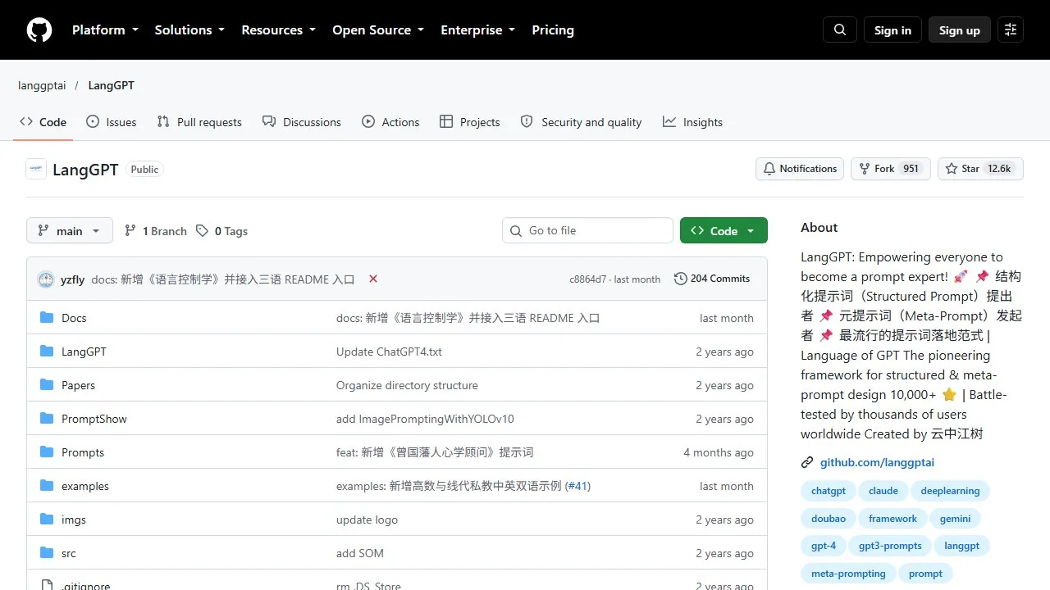Star the LangGPT repository
Image resolution: width=1050 pixels, height=590 pixels.
(980, 169)
